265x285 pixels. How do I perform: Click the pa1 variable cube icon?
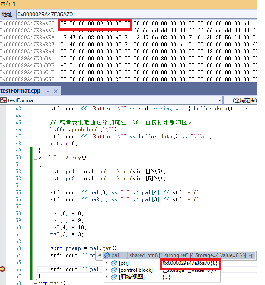pyautogui.click(x=107, y=255)
